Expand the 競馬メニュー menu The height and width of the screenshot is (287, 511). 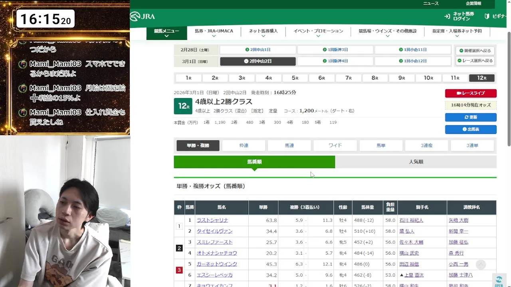[x=166, y=33]
